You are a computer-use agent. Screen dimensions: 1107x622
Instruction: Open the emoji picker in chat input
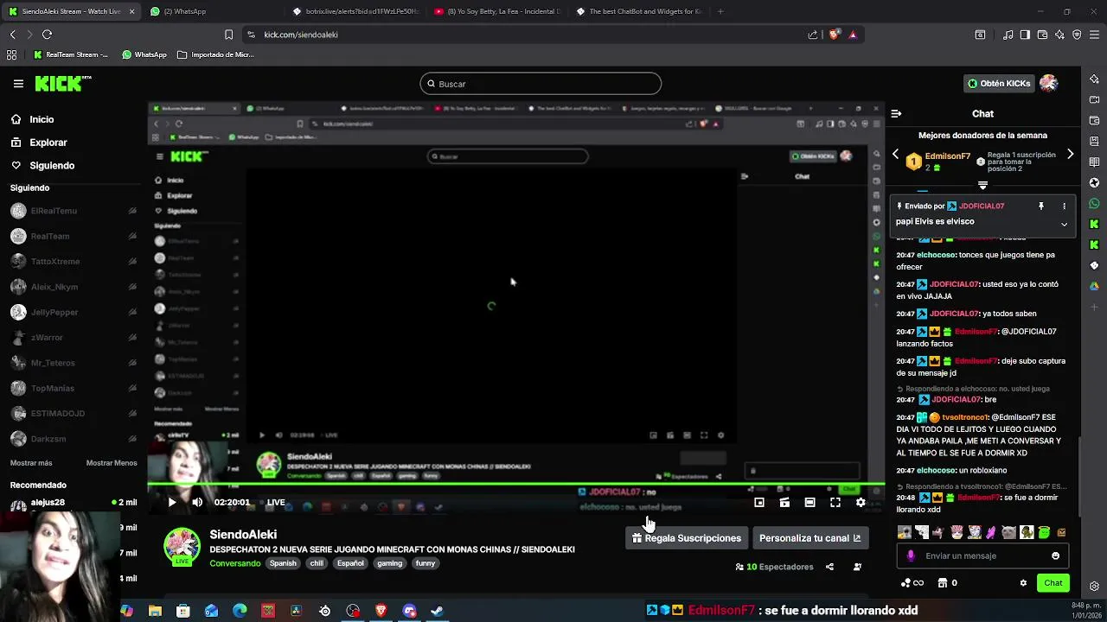click(x=1055, y=555)
